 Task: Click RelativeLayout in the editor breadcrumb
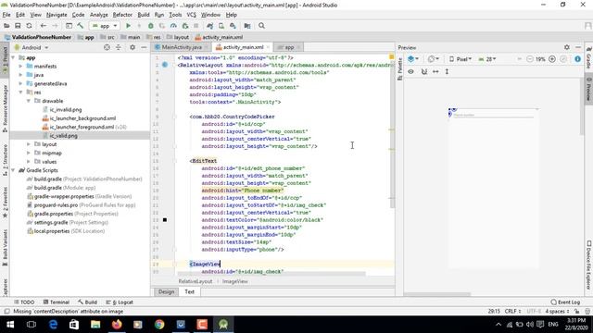[196, 281]
